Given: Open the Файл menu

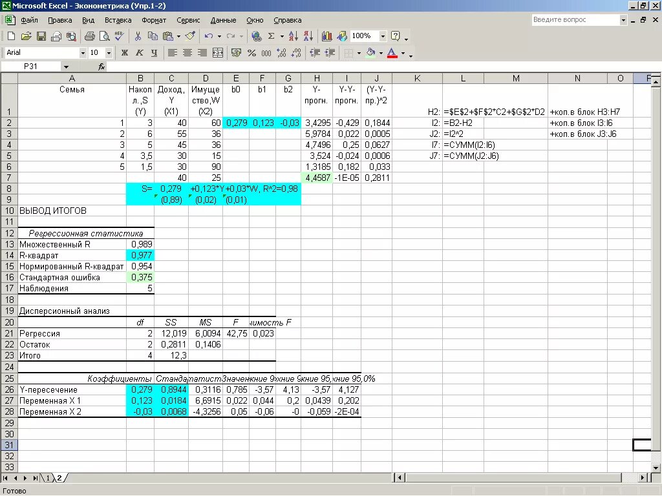Looking at the screenshot, I should (29, 20).
